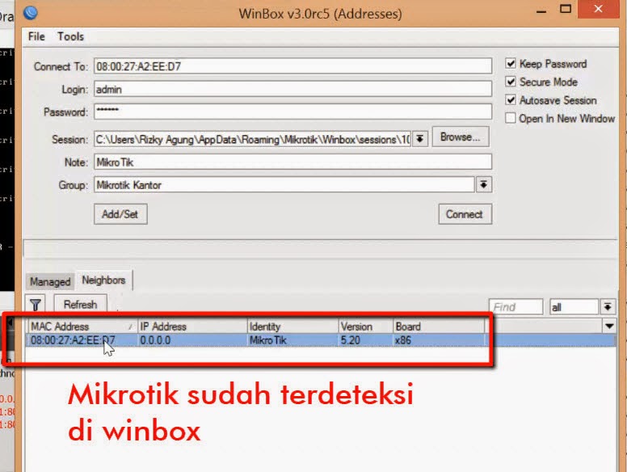Click the Connect To address field
This screenshot has width=627, height=472.
pyautogui.click(x=292, y=66)
